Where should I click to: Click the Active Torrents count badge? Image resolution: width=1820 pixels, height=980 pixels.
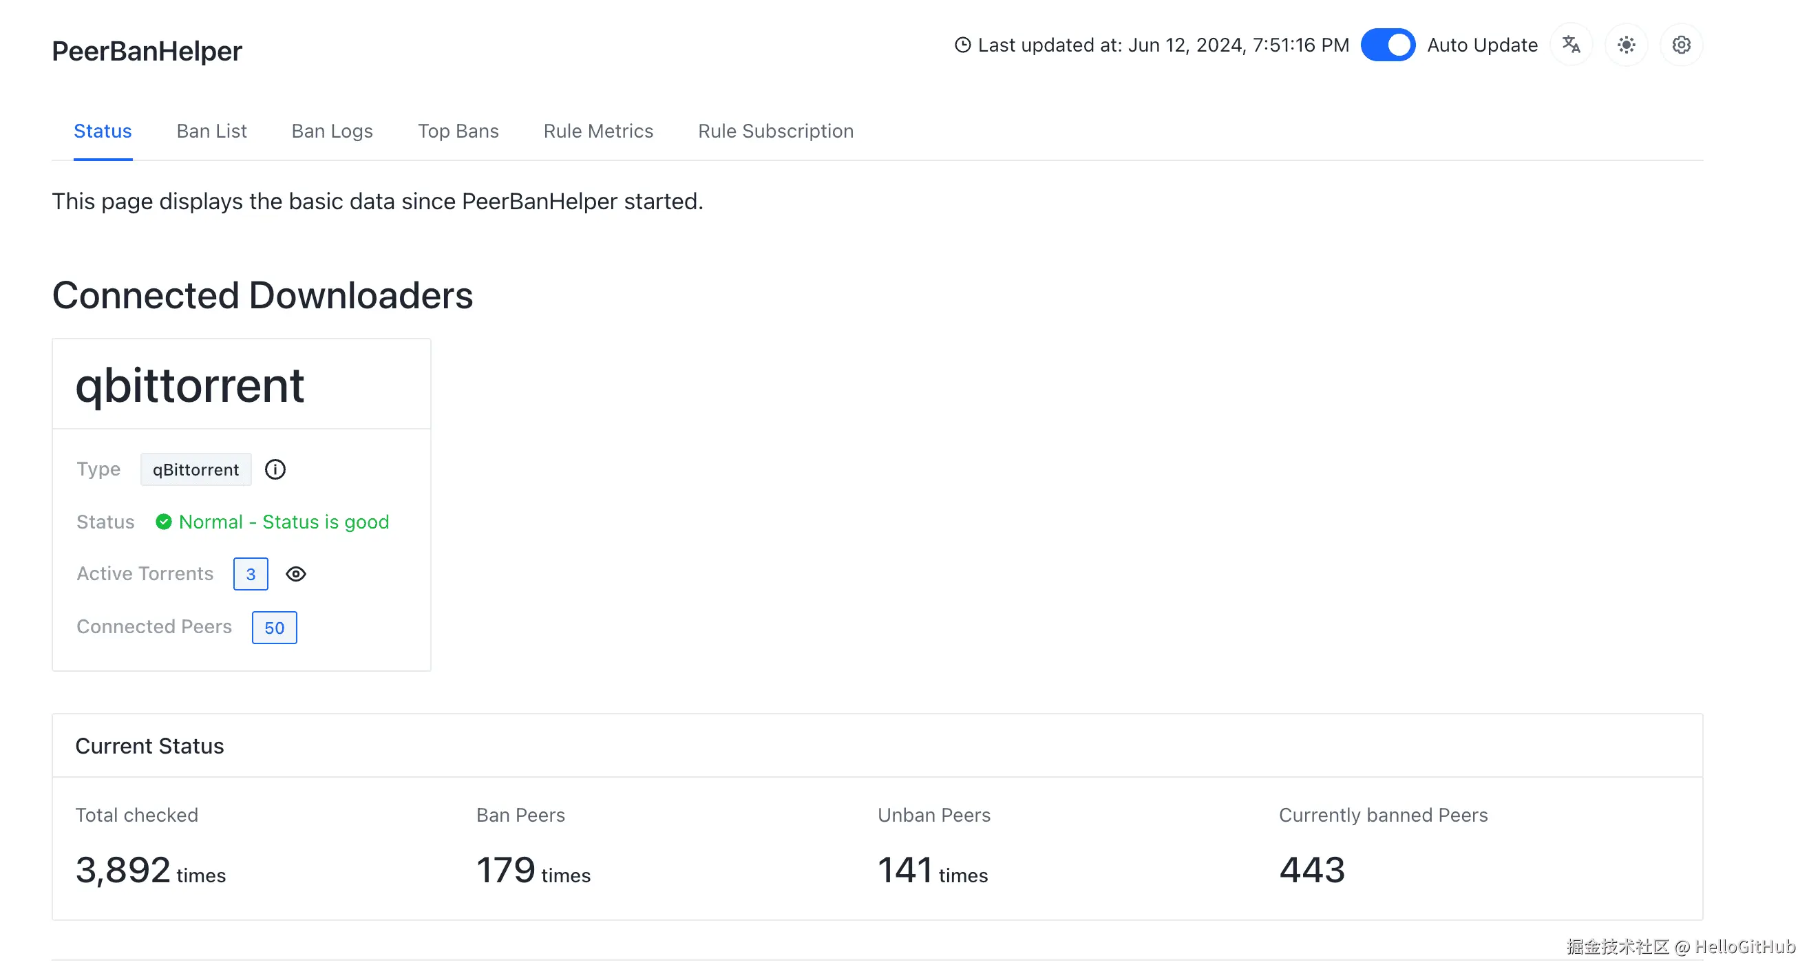pos(250,574)
